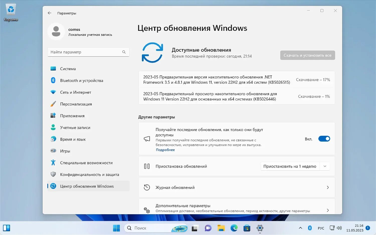Click the Журнал обновлений history clock icon
This screenshot has width=376, height=235.
(x=147, y=187)
